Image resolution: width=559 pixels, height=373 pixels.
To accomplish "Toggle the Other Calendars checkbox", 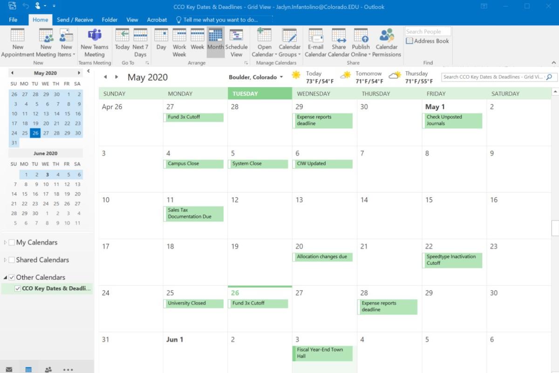I will click(12, 277).
